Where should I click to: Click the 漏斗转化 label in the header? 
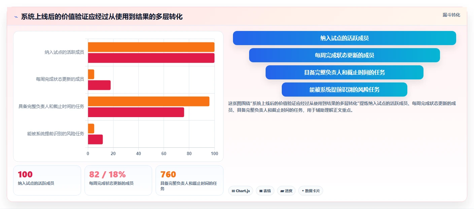[x=451, y=15]
